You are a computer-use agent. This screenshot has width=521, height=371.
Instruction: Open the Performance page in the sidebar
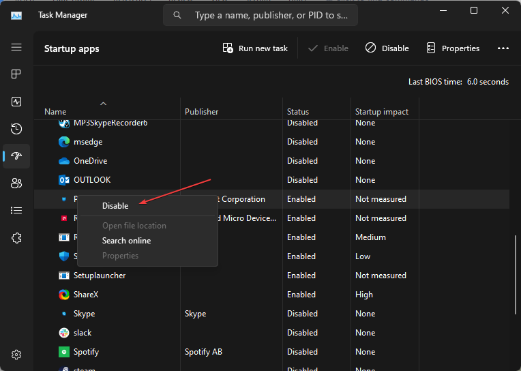point(16,101)
